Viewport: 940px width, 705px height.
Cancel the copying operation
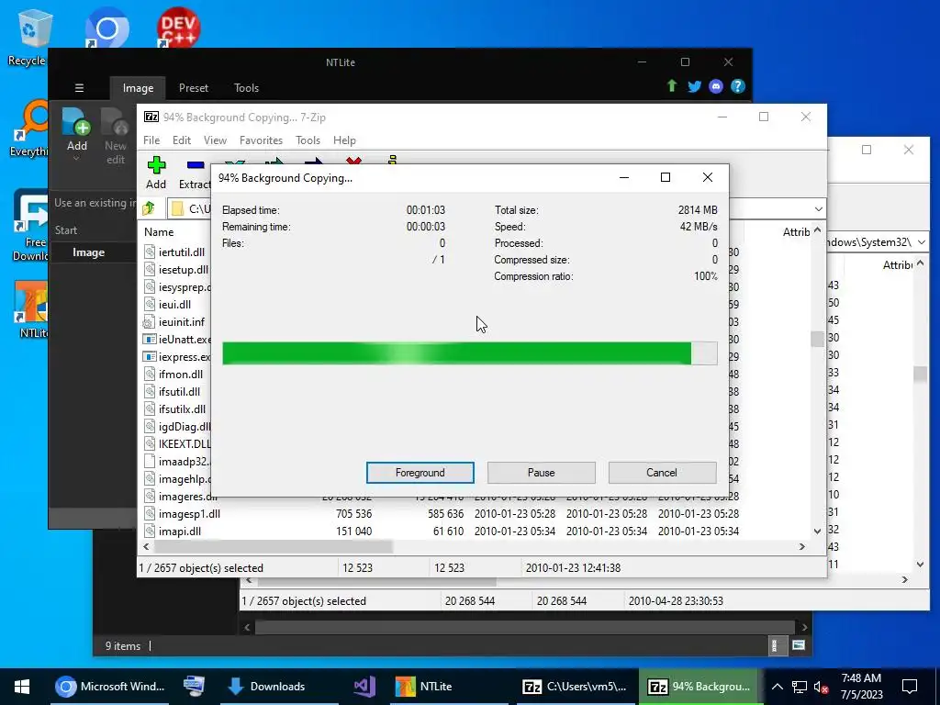tap(662, 473)
